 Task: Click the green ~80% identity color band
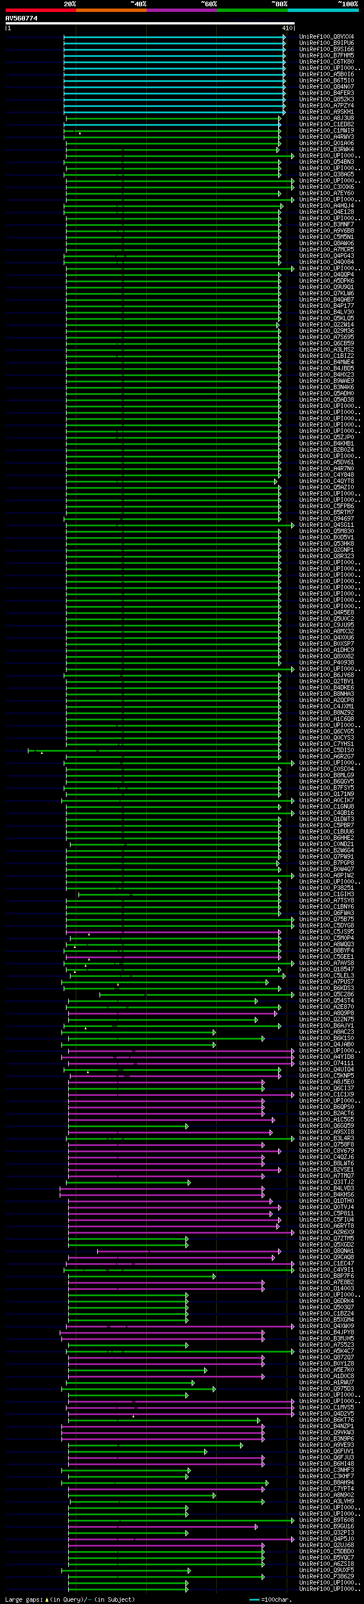pos(253,10)
